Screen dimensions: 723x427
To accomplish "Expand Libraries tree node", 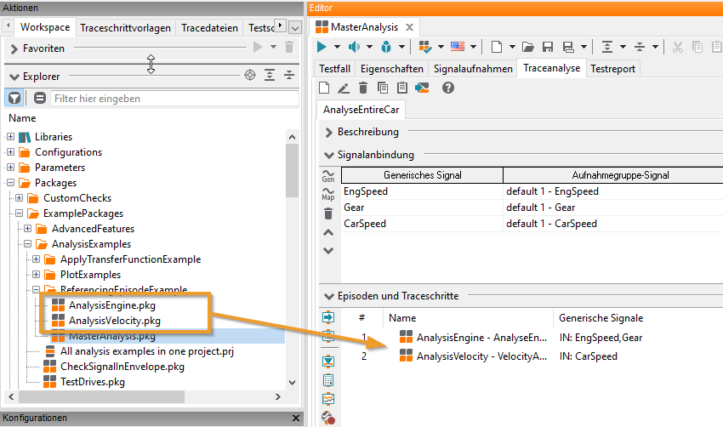I will (10, 136).
